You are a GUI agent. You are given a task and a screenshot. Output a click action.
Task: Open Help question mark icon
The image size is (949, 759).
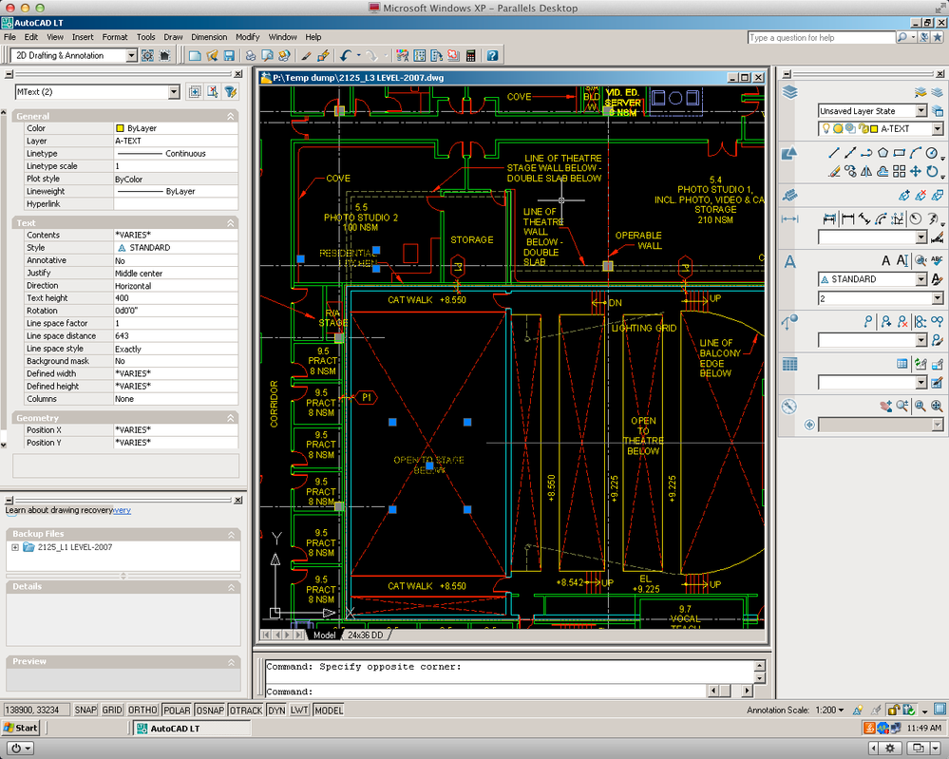[x=493, y=56]
